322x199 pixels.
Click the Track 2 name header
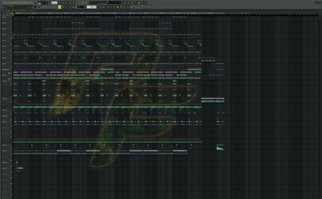pos(5,23)
